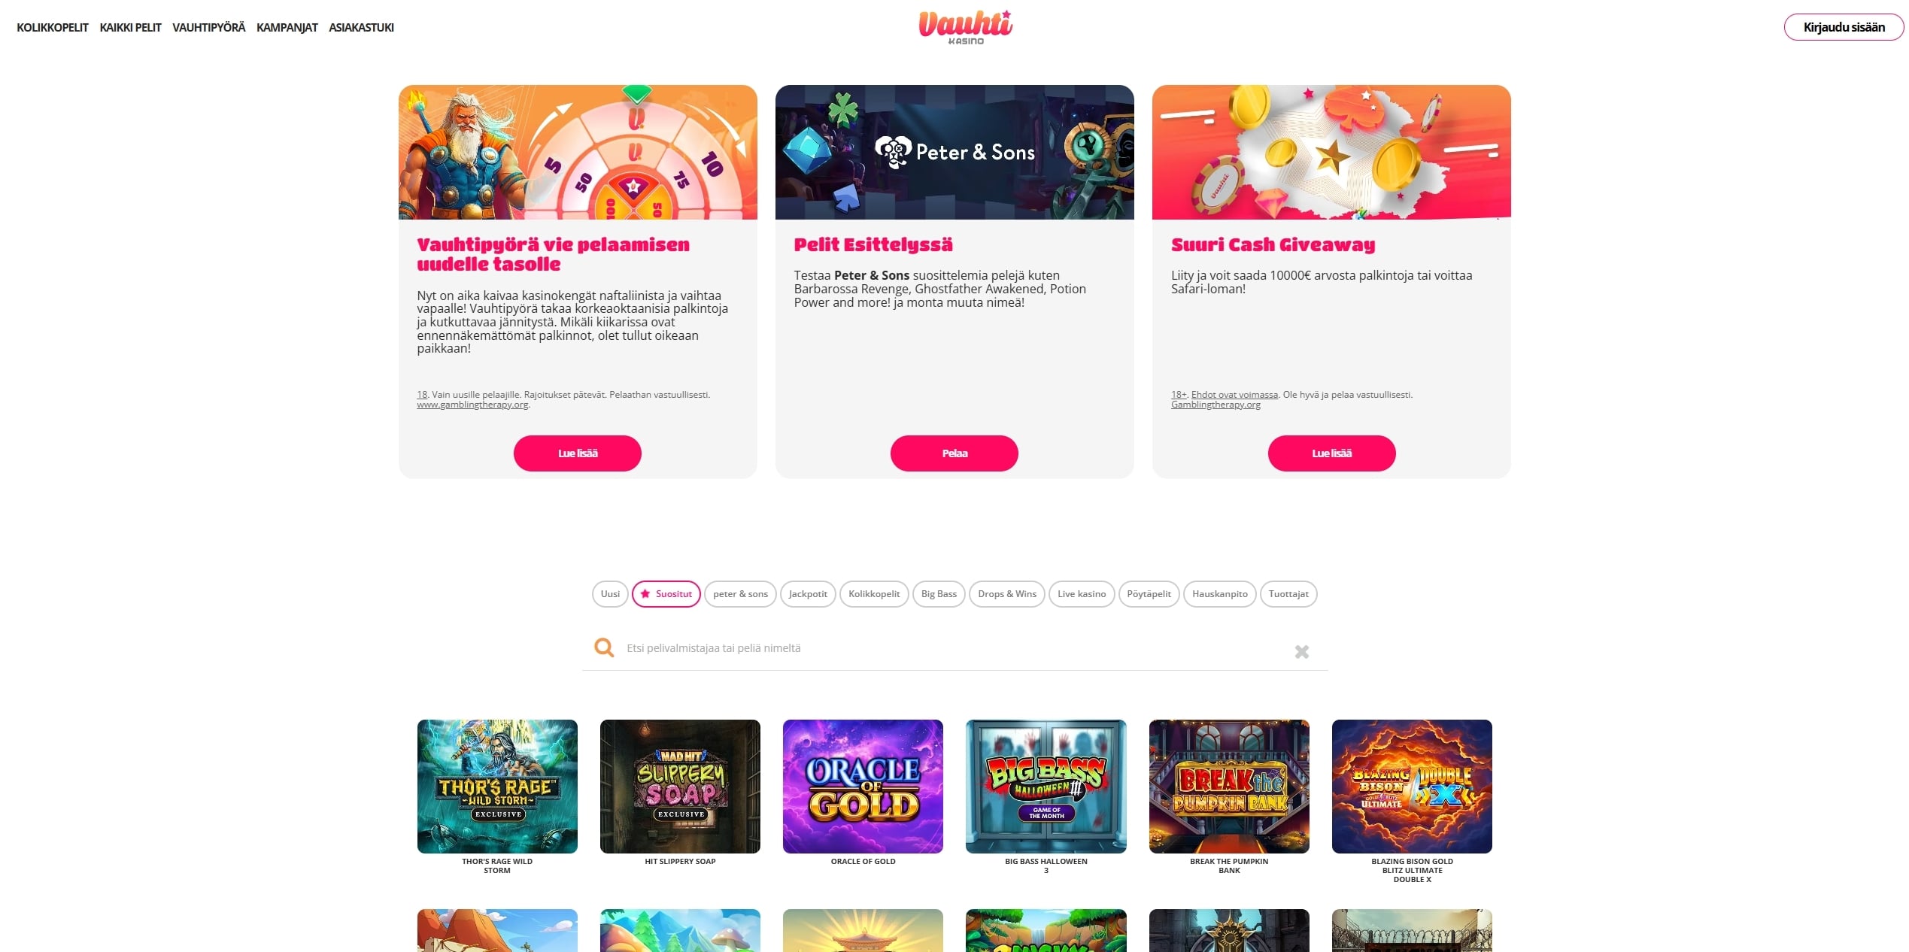
Task: Open Thor's Rage Wild Storm game thumbnail
Action: (x=497, y=786)
